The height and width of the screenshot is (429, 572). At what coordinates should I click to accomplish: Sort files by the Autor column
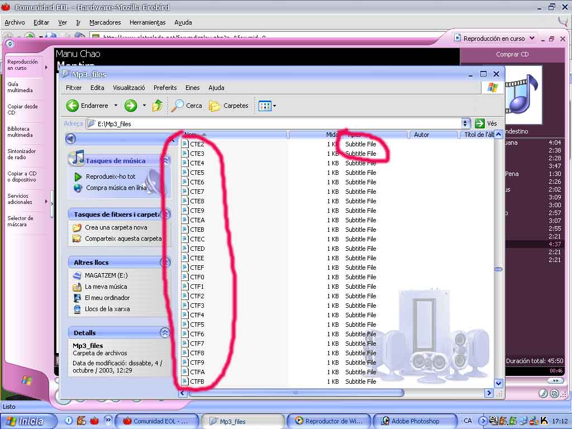(433, 135)
